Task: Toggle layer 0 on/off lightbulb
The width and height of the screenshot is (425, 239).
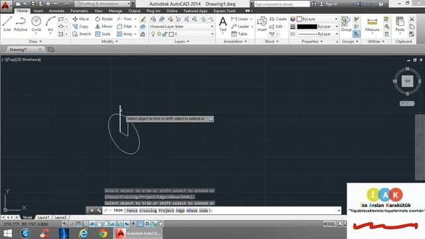Action: (x=153, y=34)
